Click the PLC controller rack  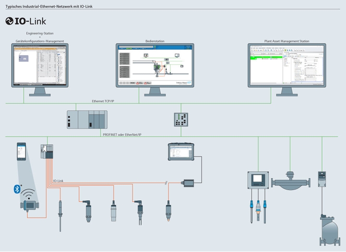click(x=86, y=119)
